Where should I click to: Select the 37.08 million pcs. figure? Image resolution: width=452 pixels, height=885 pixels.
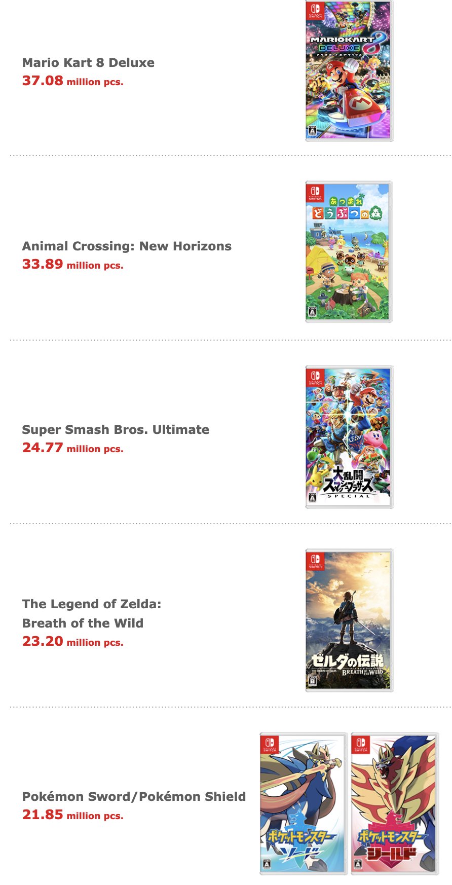72,81
